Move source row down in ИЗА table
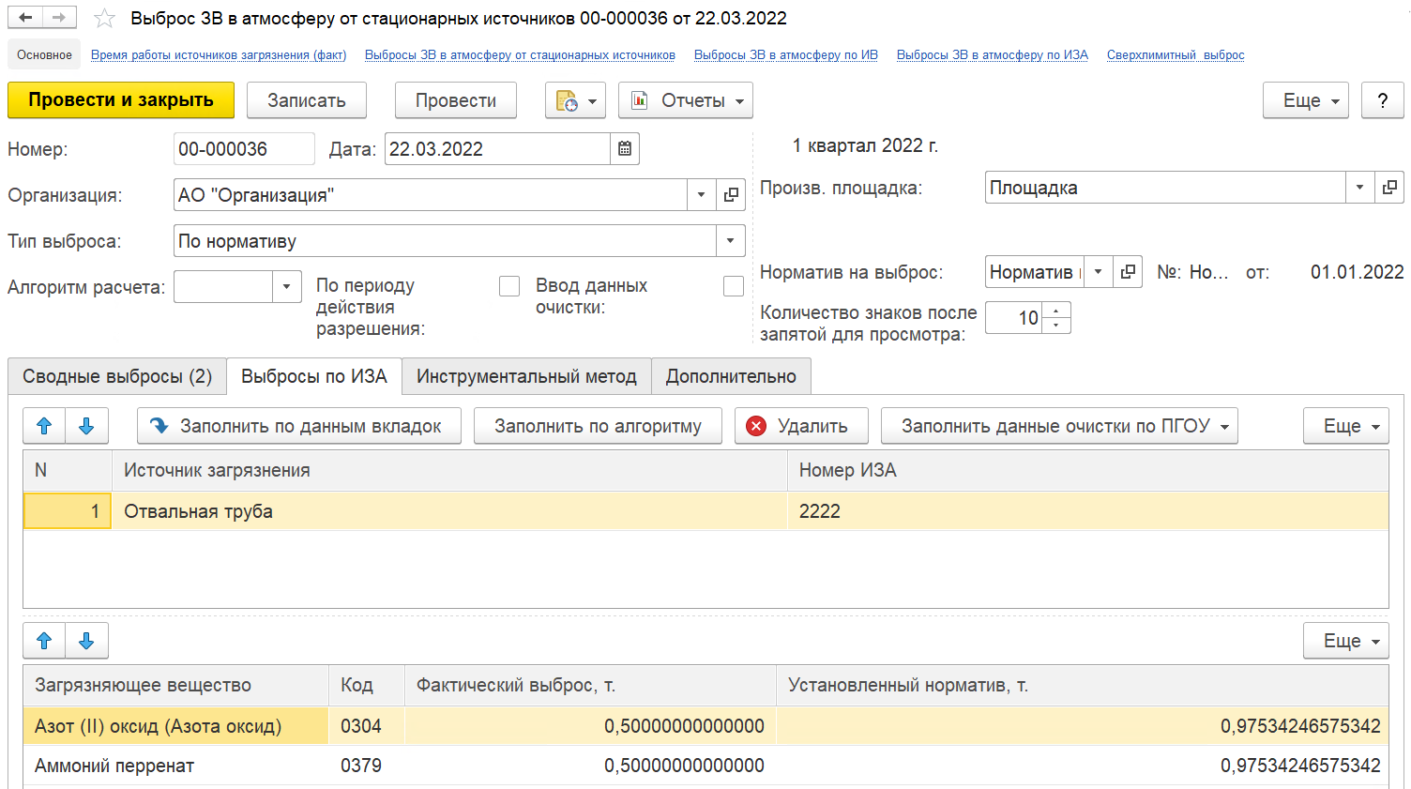 (x=86, y=426)
